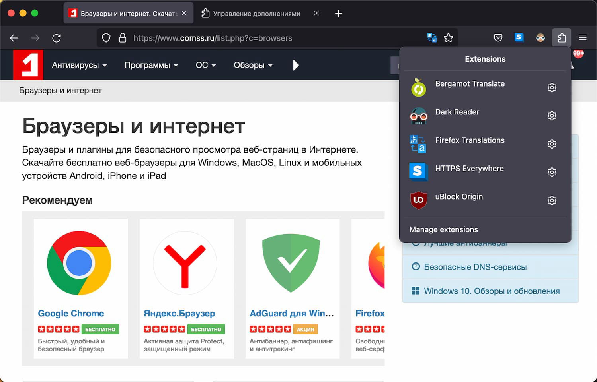Screen dimensions: 597x382
Task: Open HTTPS Everywhere toolbar icon
Action: click(x=519, y=37)
